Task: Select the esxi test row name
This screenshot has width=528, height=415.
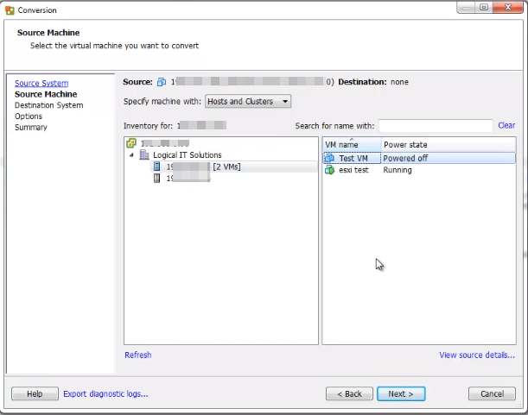Action: [x=353, y=170]
